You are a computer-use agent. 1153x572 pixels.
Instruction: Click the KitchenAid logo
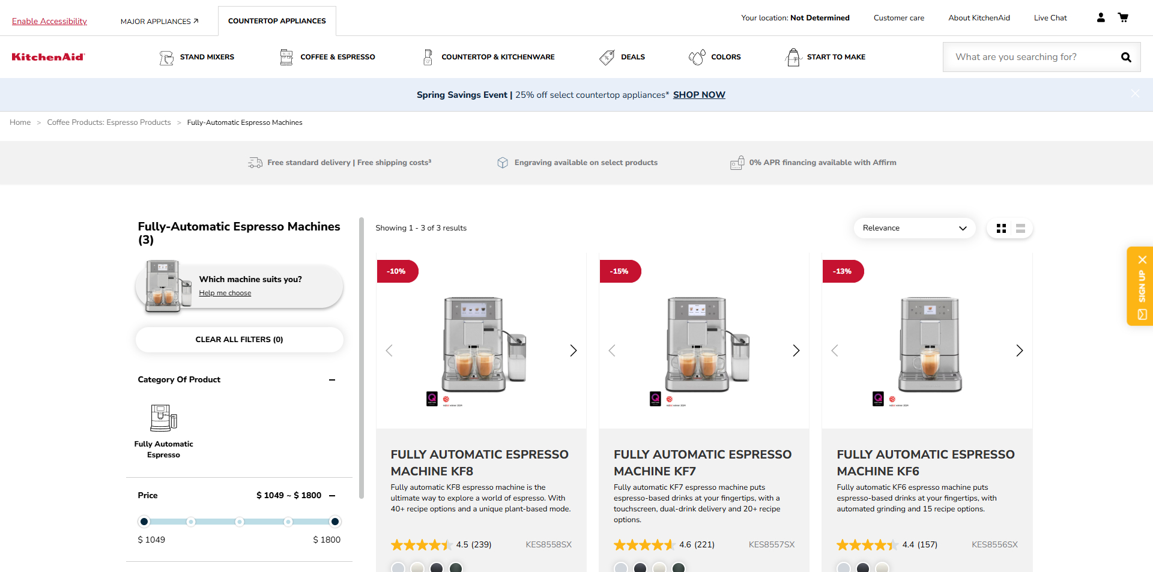point(48,57)
